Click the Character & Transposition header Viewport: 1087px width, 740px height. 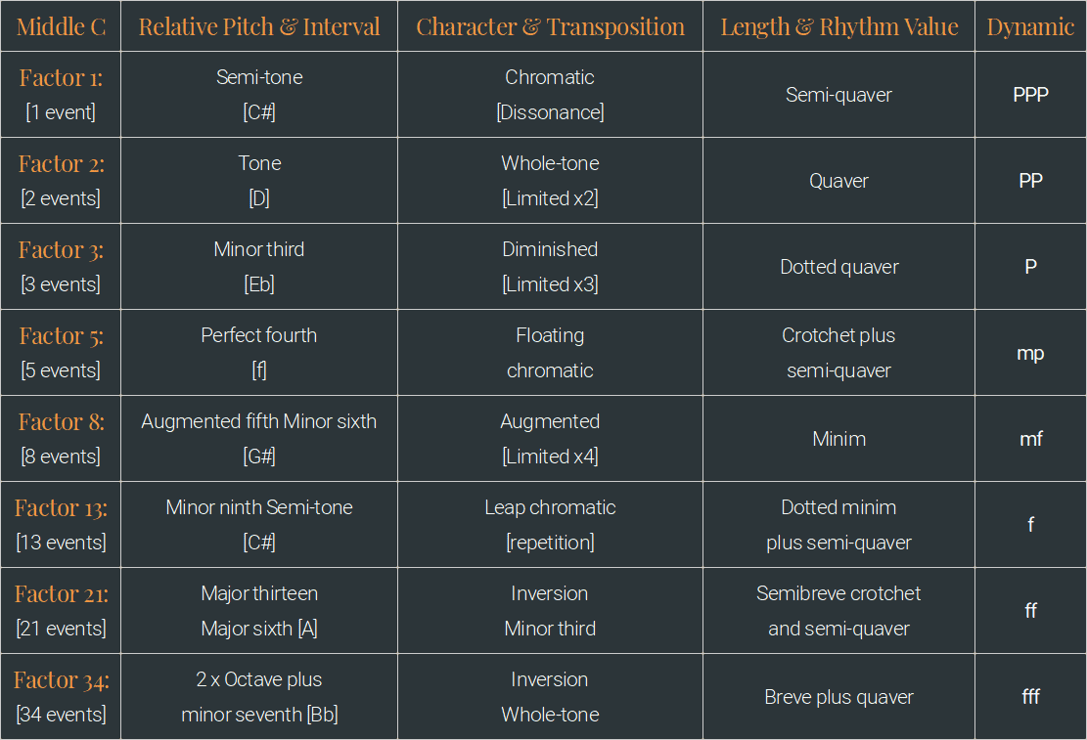coord(550,26)
